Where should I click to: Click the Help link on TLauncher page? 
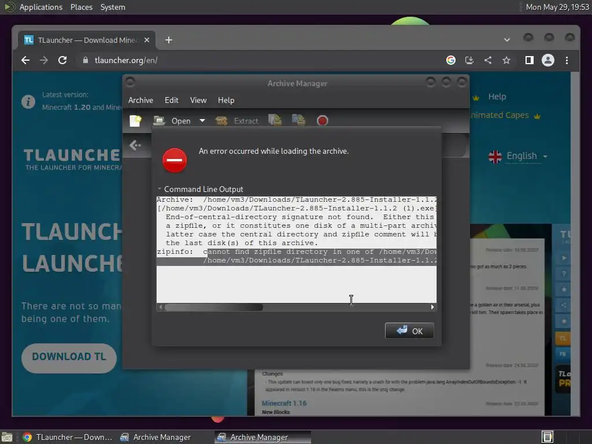pos(497,97)
